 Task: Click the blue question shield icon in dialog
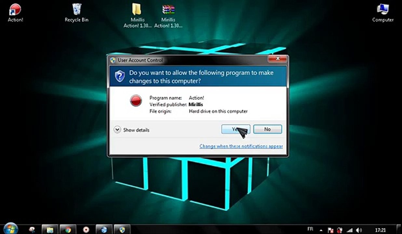click(120, 76)
